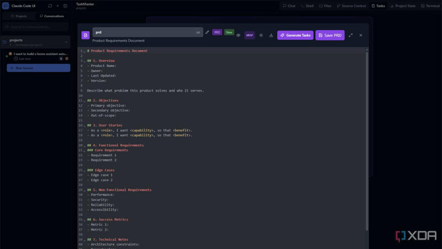Switch to the Source Control tab

(x=351, y=6)
